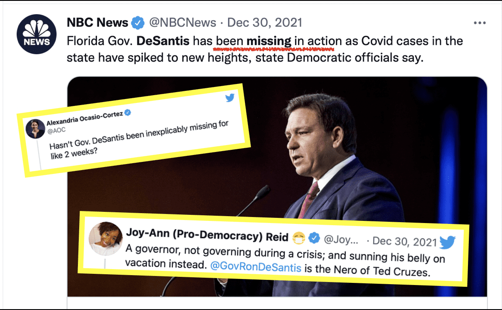Click NBC News blue verified badge
502x310 pixels.
138,23
